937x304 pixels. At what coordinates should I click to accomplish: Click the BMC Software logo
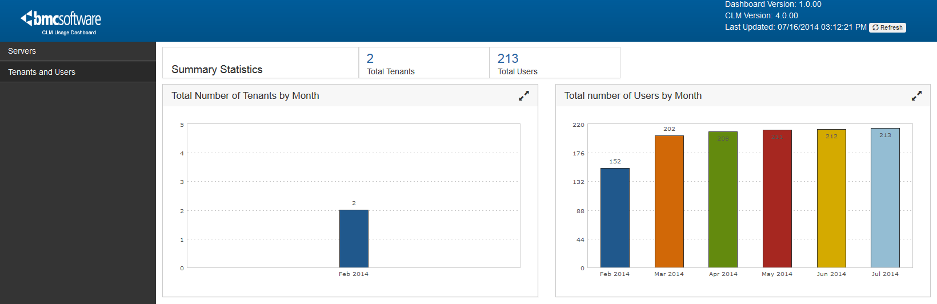61,20
